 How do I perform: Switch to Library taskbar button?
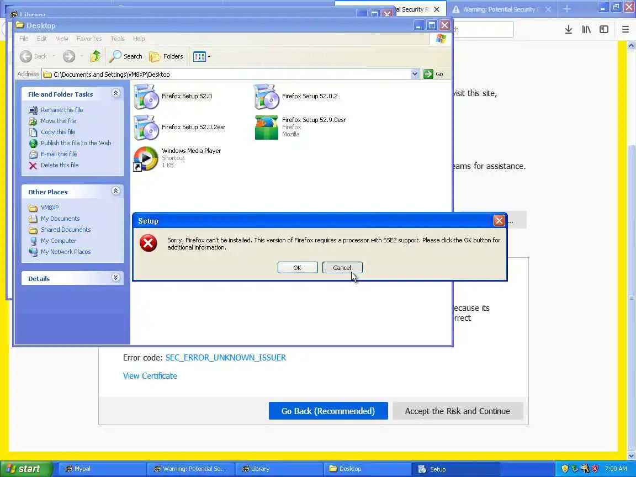pyautogui.click(x=279, y=469)
